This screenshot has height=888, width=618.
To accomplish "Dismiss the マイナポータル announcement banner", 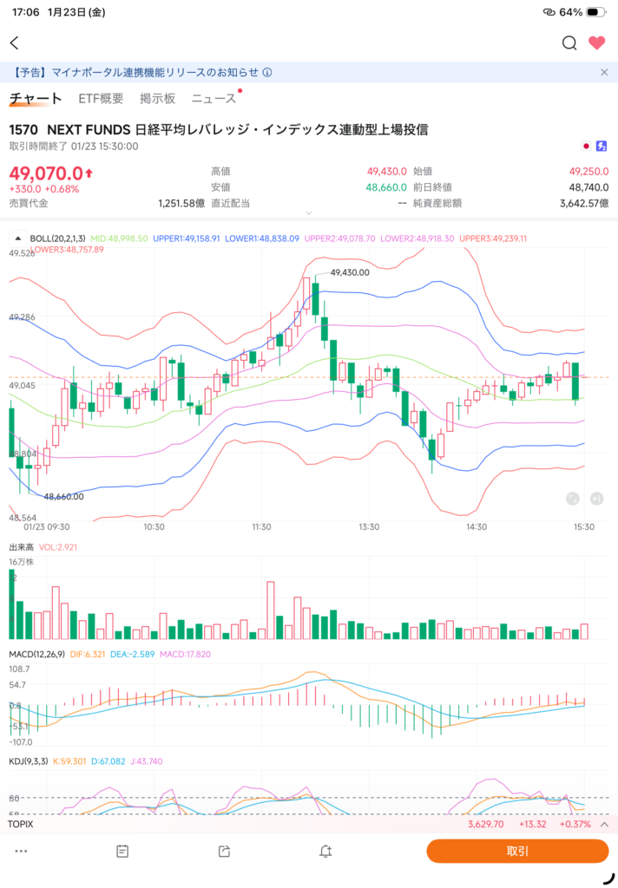I will click(x=604, y=73).
